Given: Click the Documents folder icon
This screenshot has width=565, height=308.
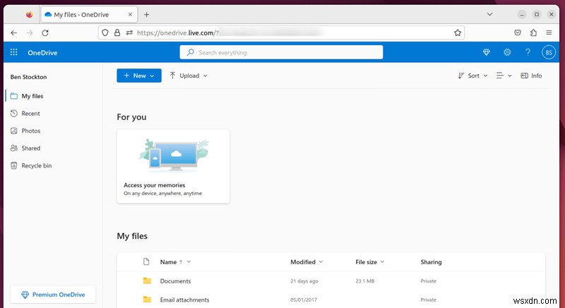Looking at the screenshot, I should [147, 280].
